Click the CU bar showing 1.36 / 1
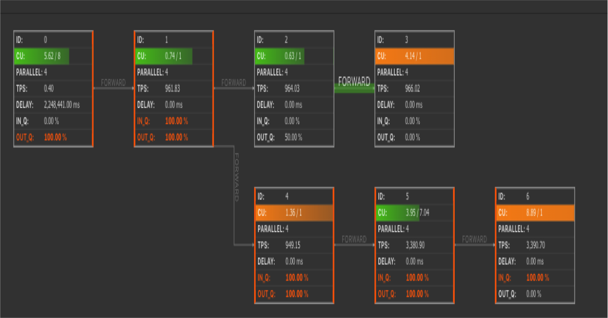The width and height of the screenshot is (608, 318). point(294,213)
